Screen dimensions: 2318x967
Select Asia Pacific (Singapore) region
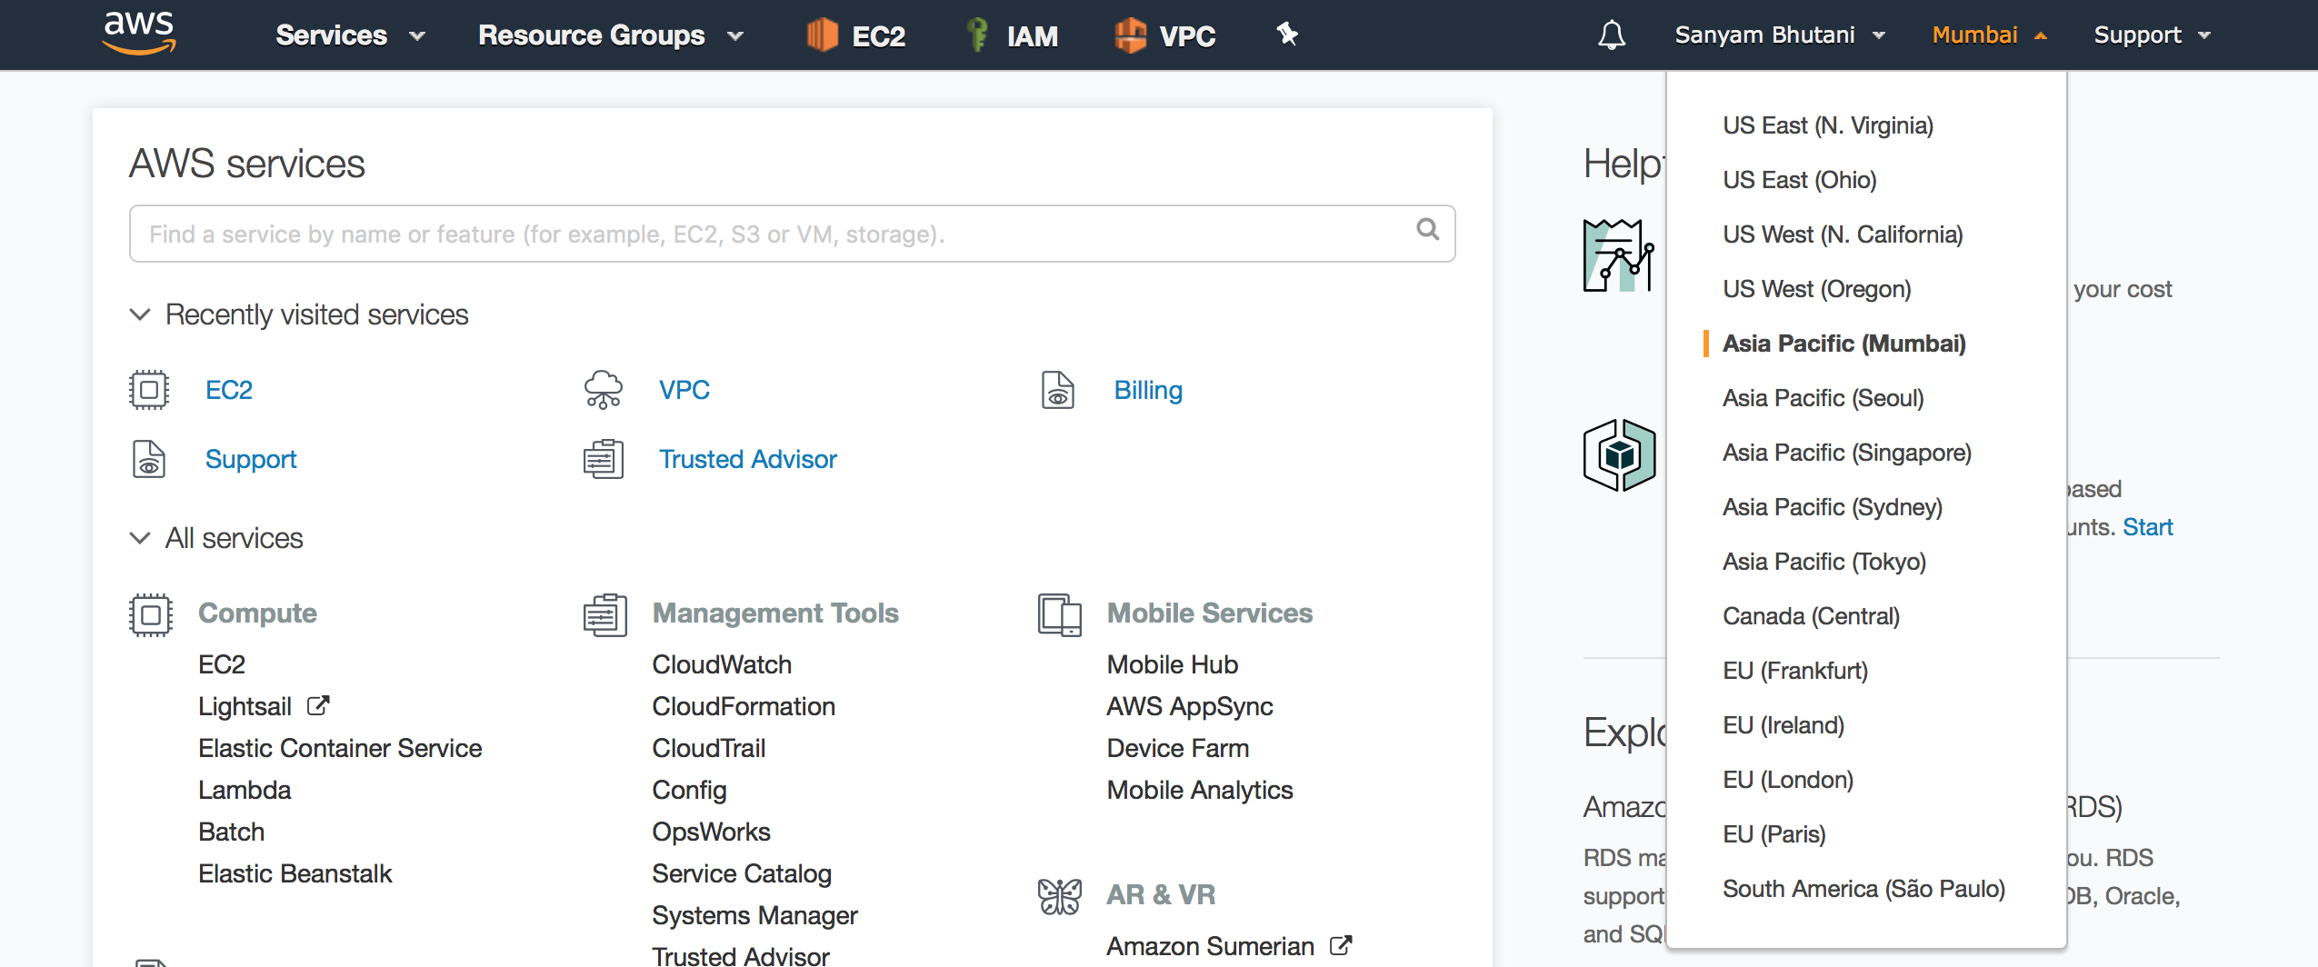[1847, 453]
